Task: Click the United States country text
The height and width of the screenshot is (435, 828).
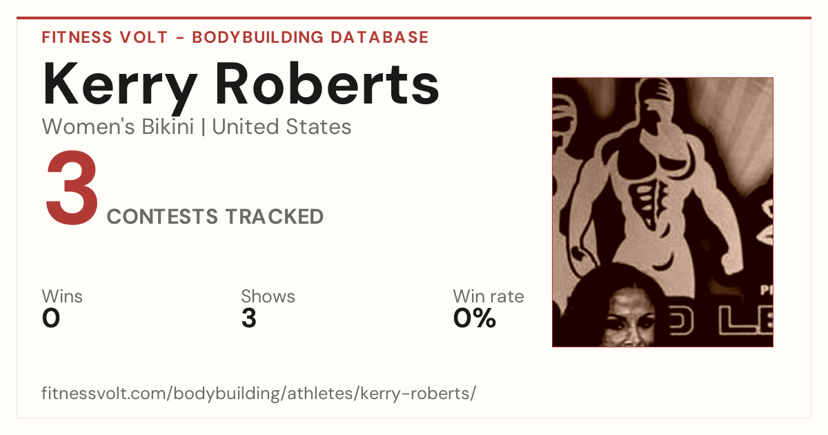Action: tap(282, 127)
